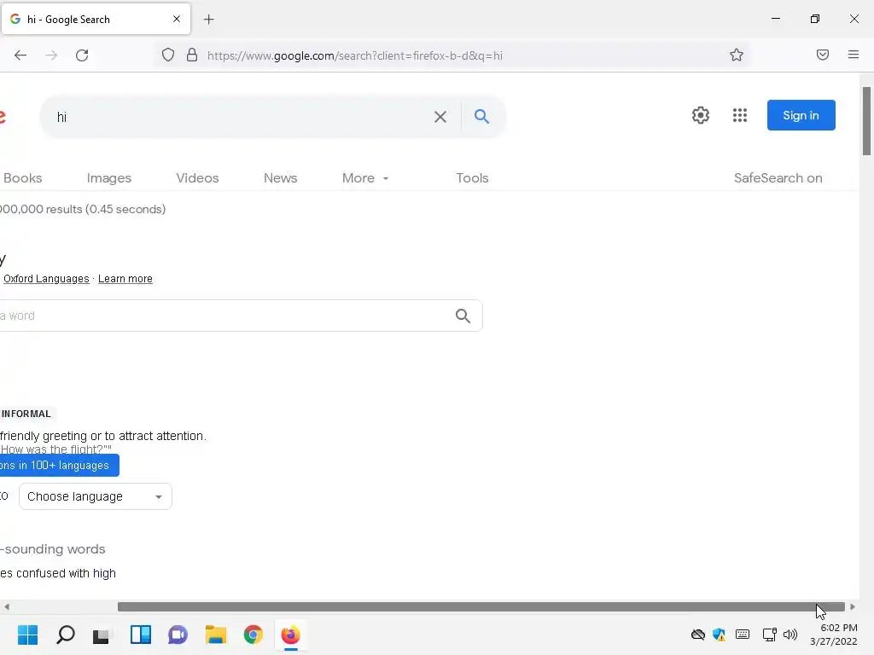The height and width of the screenshot is (655, 874).
Task: Switch to News results tab
Action: tap(280, 178)
